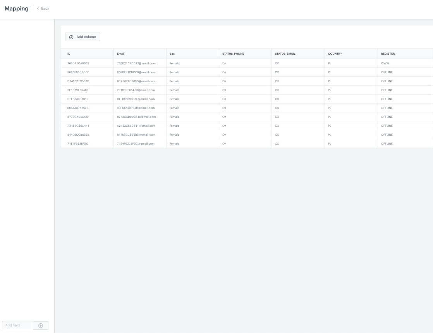Click the ID cell 765D21CA0D23
433x333 pixels.
pyautogui.click(x=78, y=63)
